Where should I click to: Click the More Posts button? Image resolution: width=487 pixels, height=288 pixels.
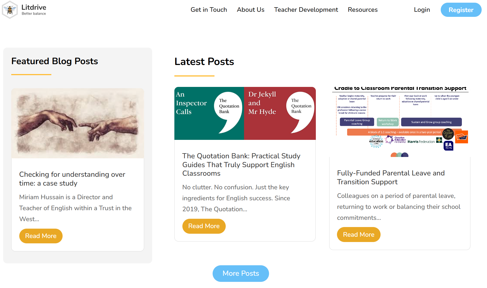(241, 273)
